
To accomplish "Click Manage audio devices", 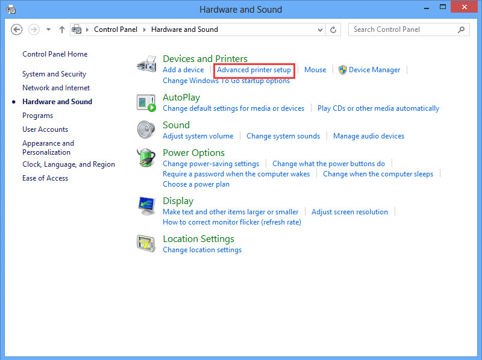I will (369, 136).
